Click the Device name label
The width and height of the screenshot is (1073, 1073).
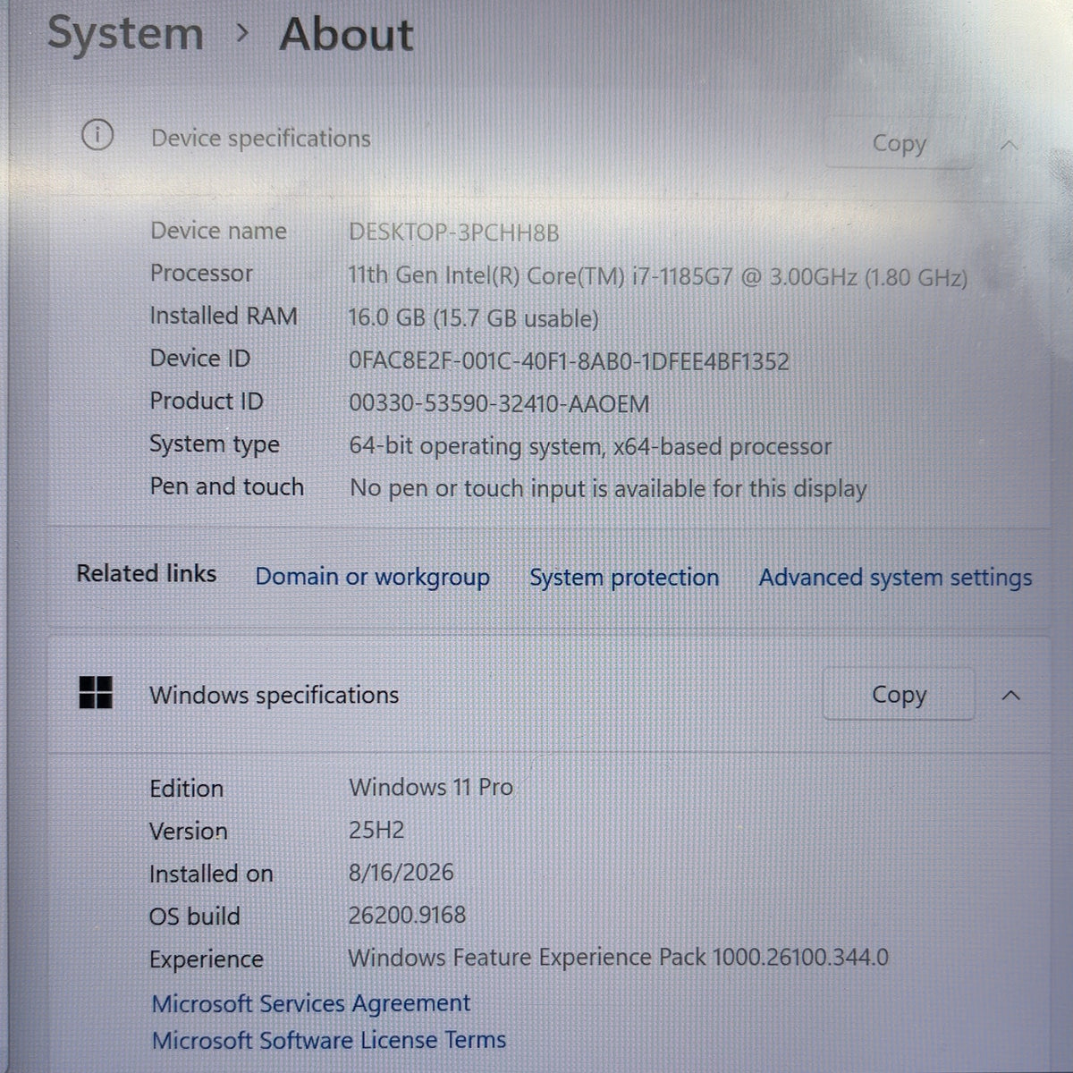(x=218, y=231)
